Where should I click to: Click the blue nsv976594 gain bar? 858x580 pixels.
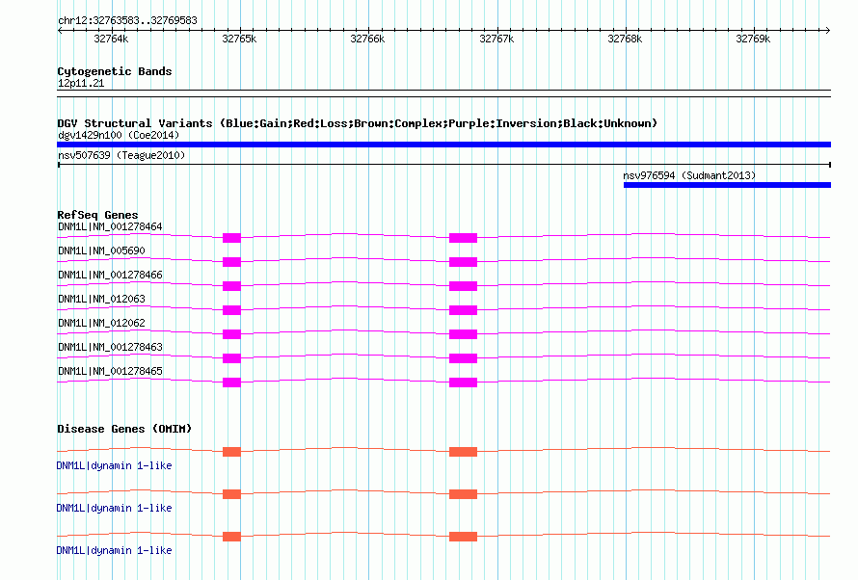click(x=727, y=185)
